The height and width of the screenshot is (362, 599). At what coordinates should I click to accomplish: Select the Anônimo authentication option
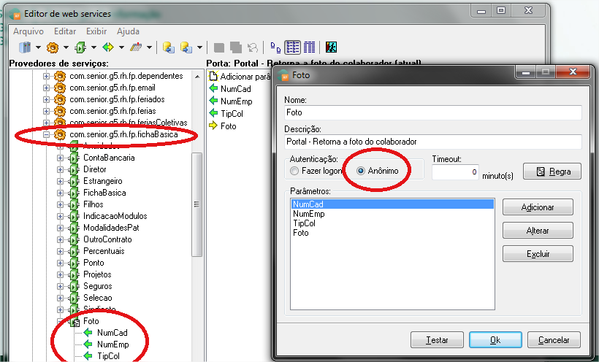pos(361,172)
